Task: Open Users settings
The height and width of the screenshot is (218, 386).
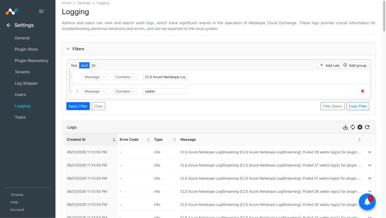Action: (x=20, y=94)
